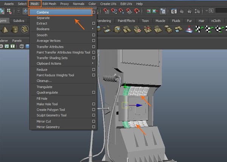The width and height of the screenshot is (227, 162).
Task: Open the Combine option box
Action: pyautogui.click(x=94, y=12)
